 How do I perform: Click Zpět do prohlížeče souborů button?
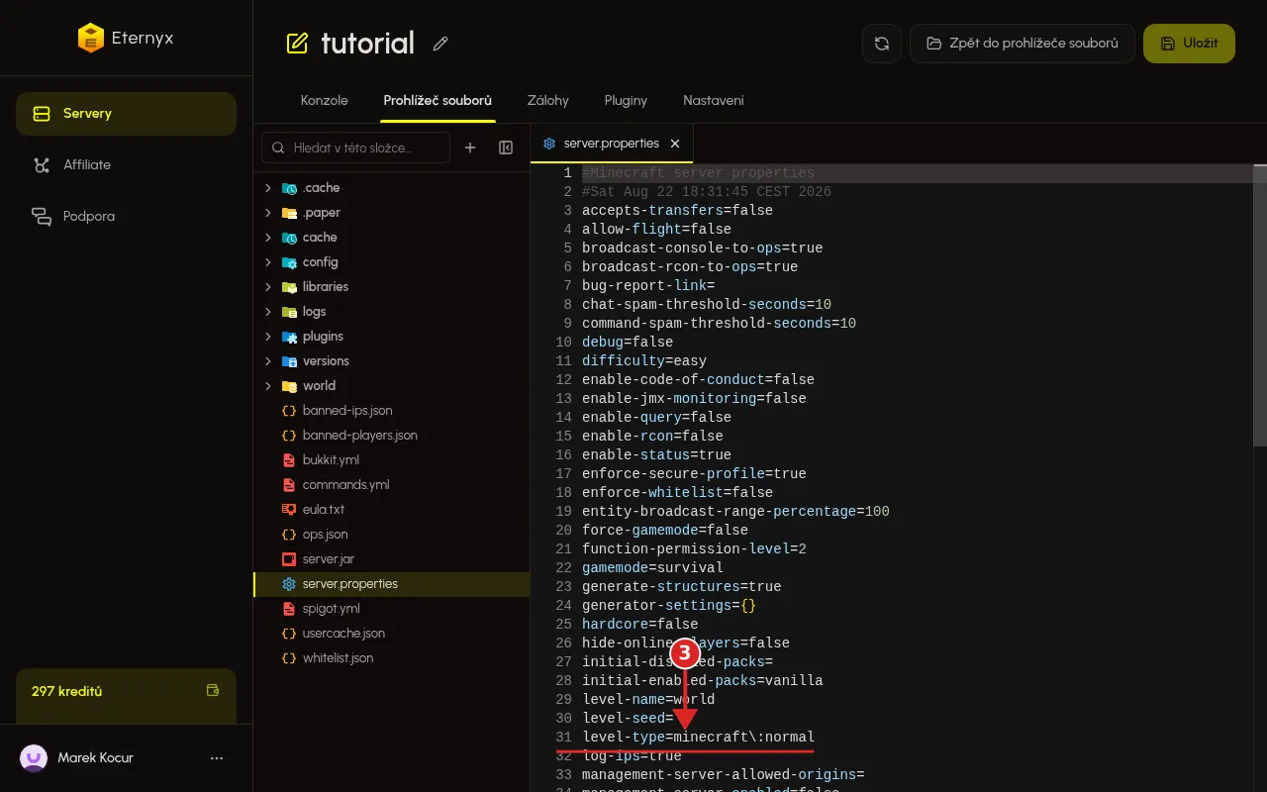pos(1023,44)
